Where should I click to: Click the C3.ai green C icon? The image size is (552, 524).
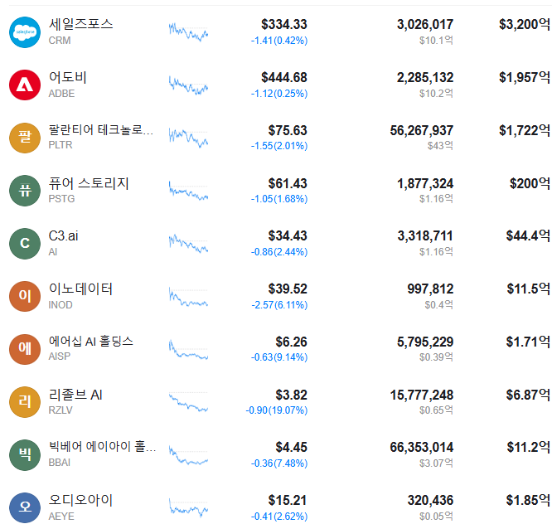25,243
